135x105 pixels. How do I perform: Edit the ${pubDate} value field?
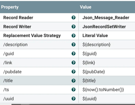107,72
